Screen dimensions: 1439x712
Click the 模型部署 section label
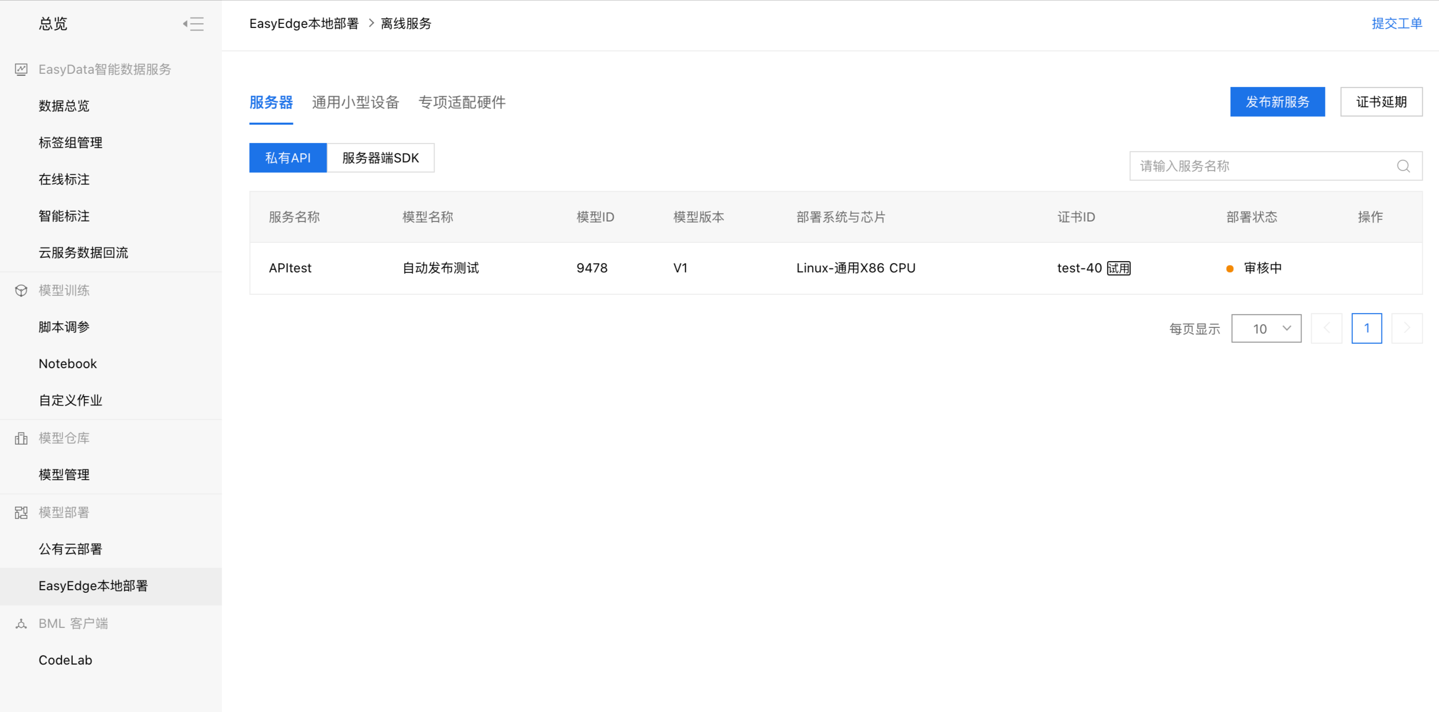coord(64,513)
